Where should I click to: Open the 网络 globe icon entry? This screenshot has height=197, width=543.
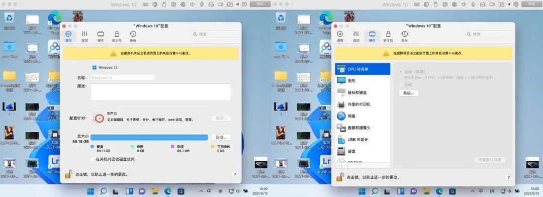[x=341, y=116]
